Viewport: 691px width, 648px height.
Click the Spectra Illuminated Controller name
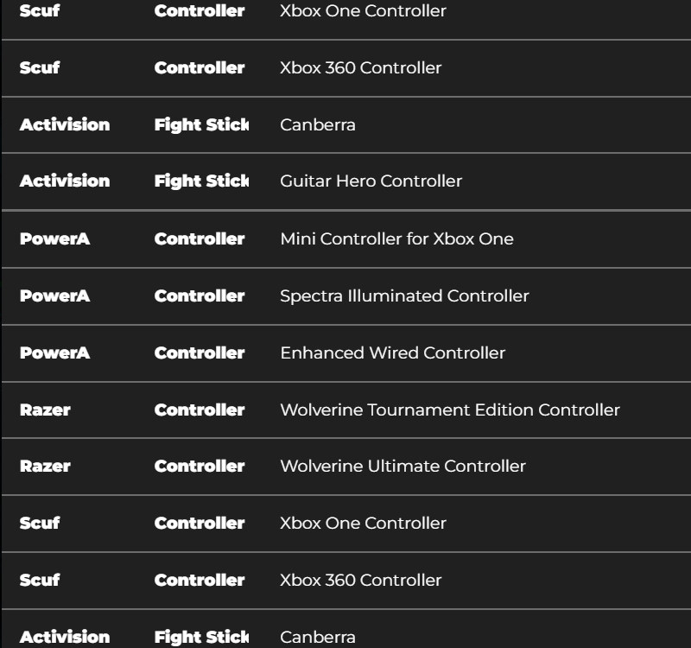pyautogui.click(x=404, y=295)
